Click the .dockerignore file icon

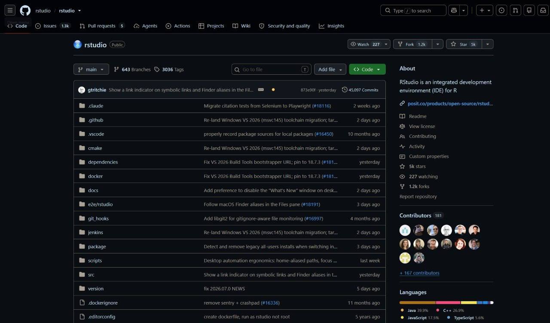82,303
